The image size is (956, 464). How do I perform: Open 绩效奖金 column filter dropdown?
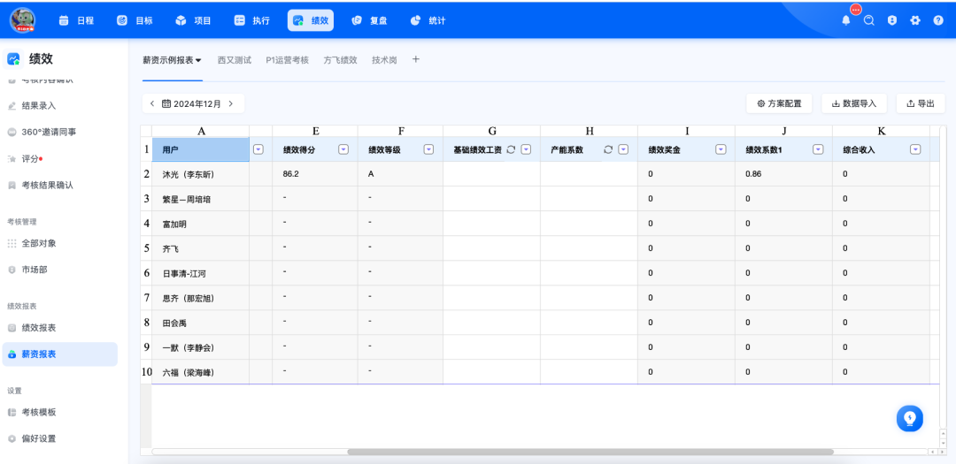[721, 149]
